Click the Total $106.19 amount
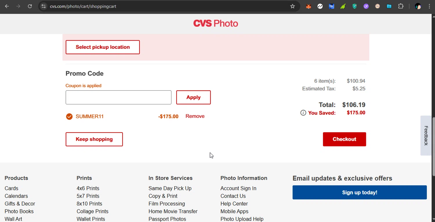The width and height of the screenshot is (435, 222). pos(354,105)
